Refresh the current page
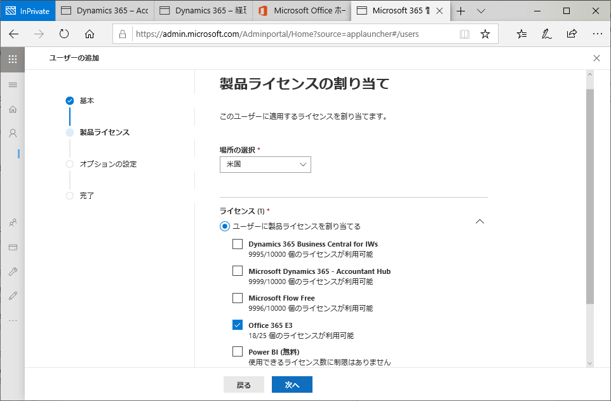Image resolution: width=611 pixels, height=401 pixels. click(x=64, y=34)
